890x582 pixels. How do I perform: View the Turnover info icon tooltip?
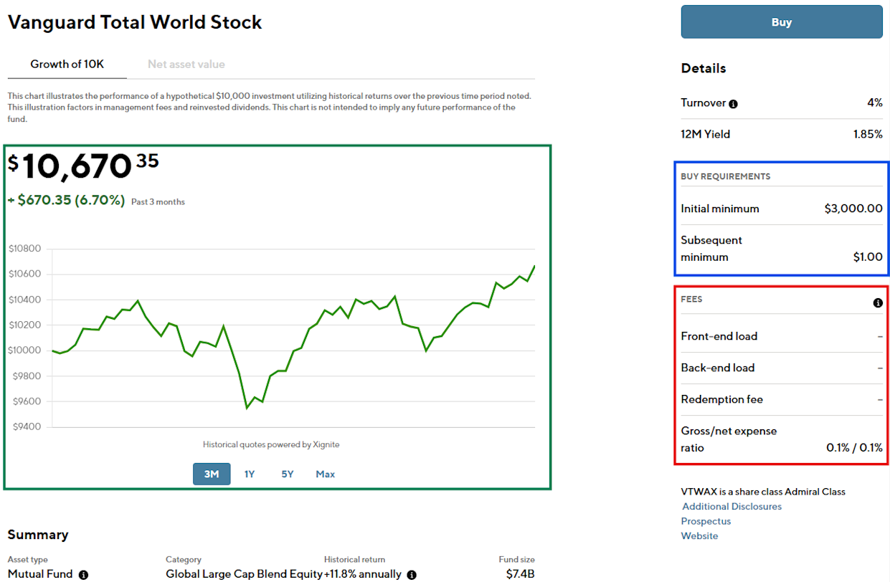[x=733, y=103]
